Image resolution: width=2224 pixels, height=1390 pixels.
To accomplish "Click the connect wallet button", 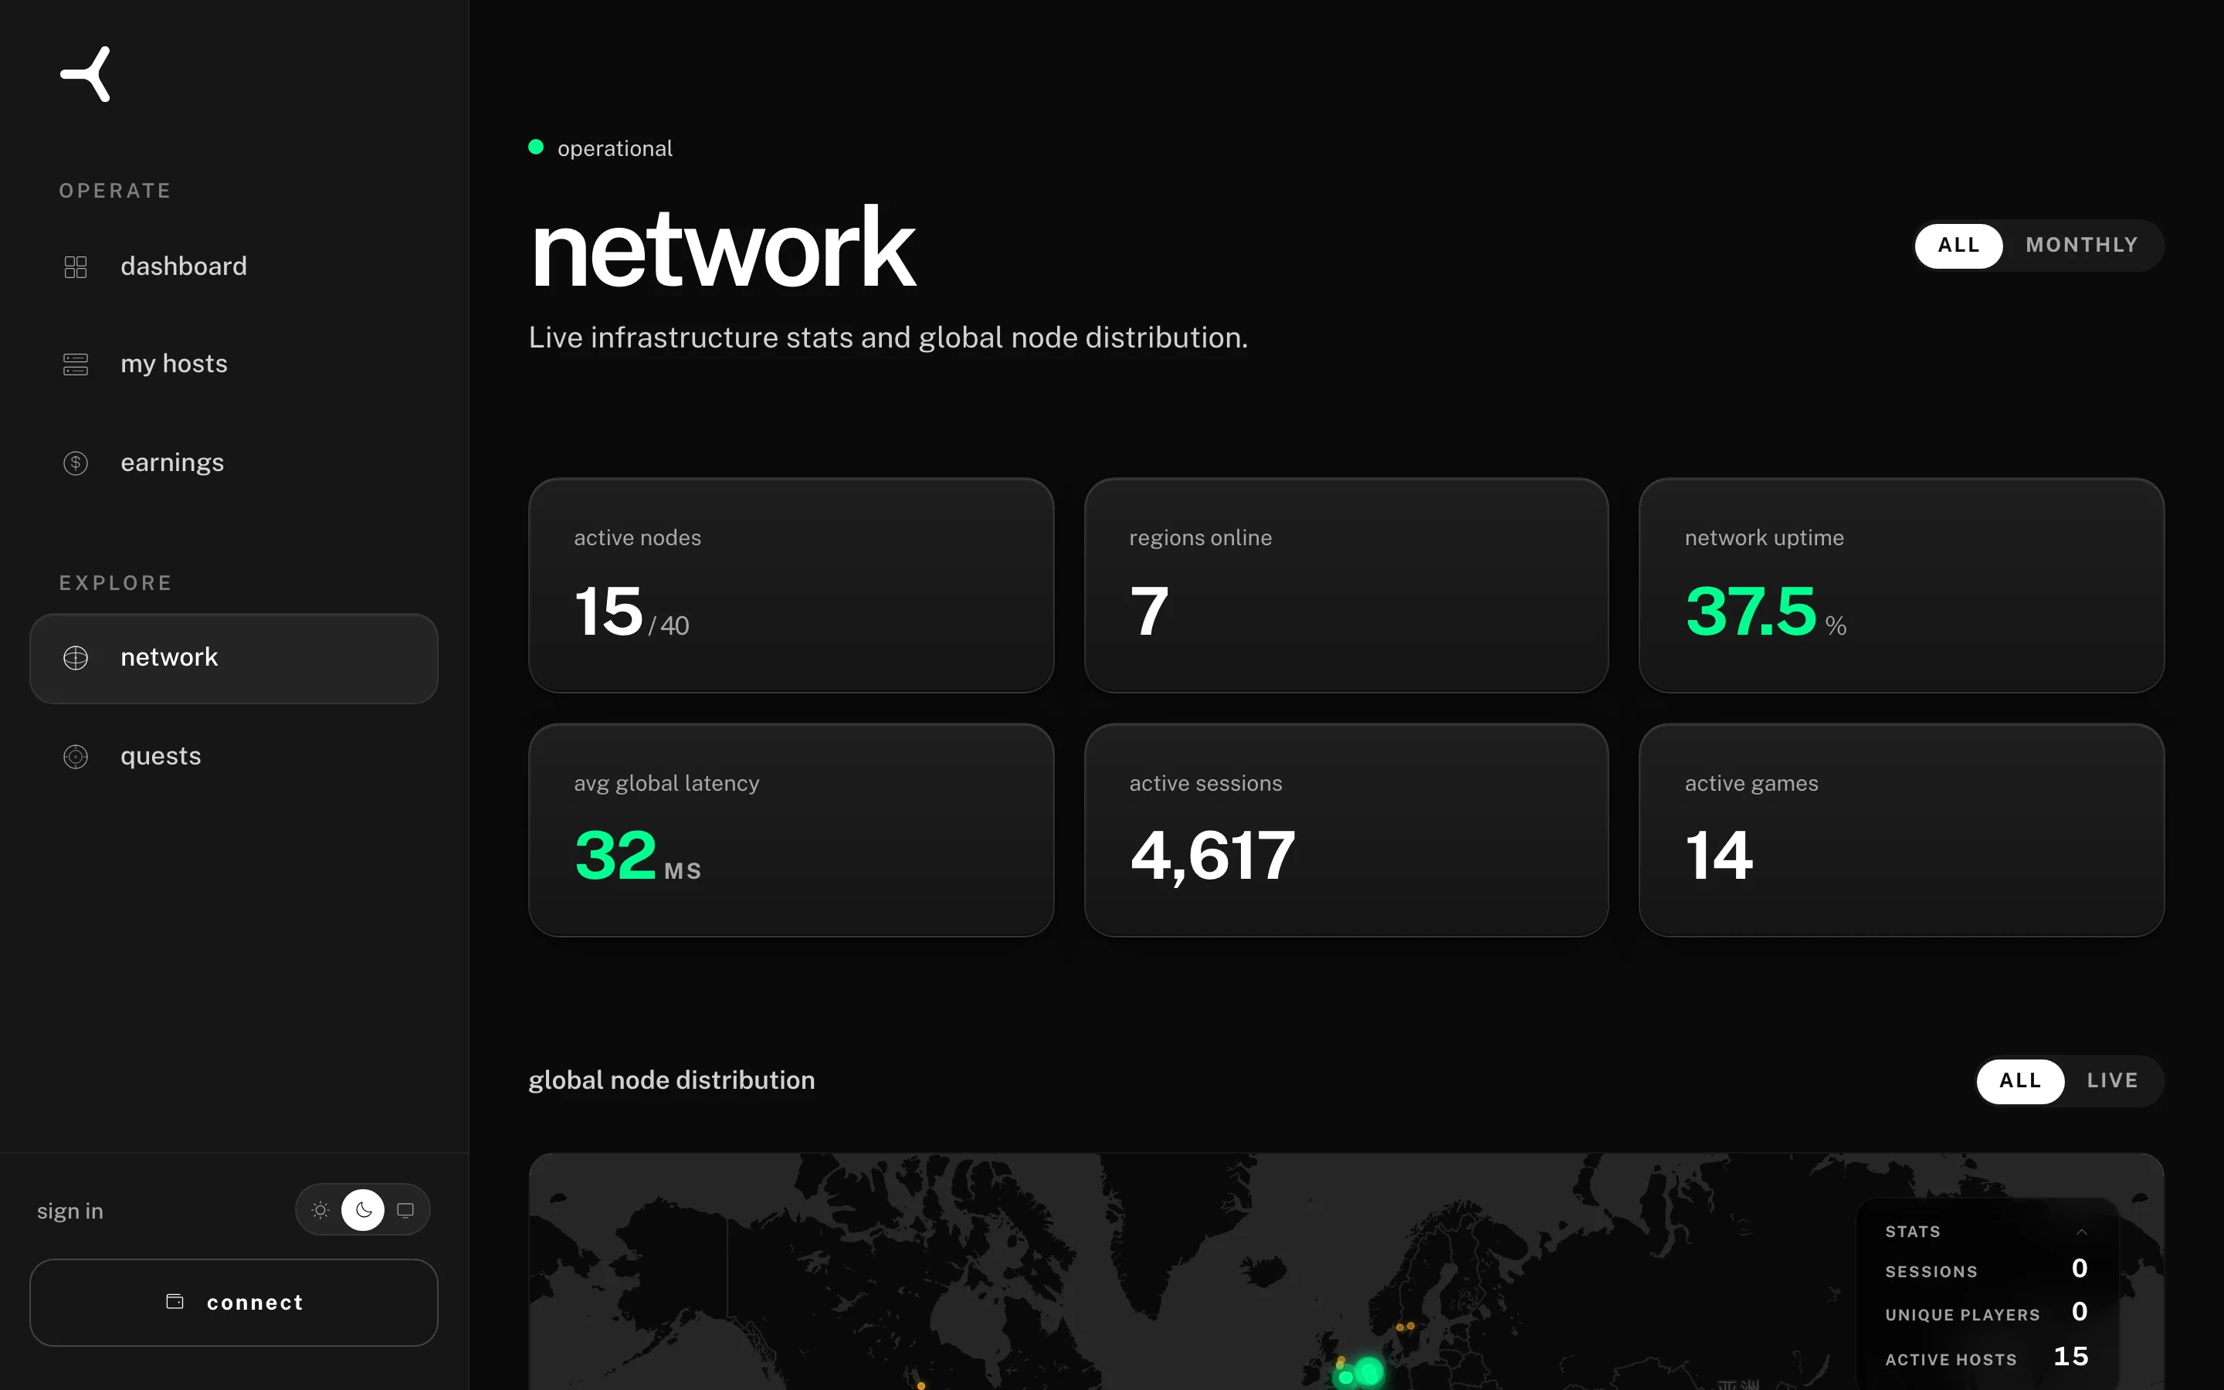I will coord(233,1303).
